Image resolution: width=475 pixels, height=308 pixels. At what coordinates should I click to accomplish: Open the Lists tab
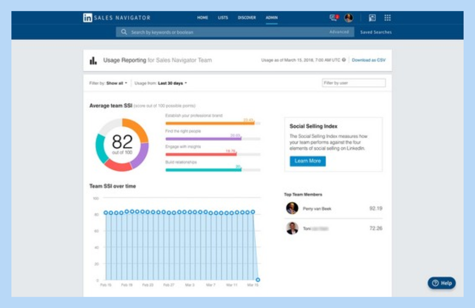coord(223,18)
